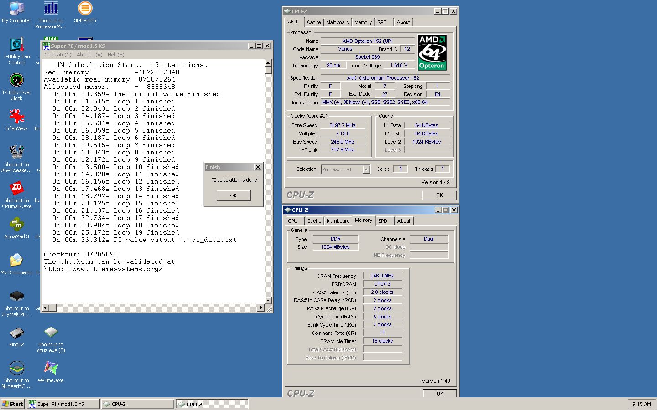Click OK in the Finish dialog
This screenshot has width=657, height=410.
(x=233, y=195)
